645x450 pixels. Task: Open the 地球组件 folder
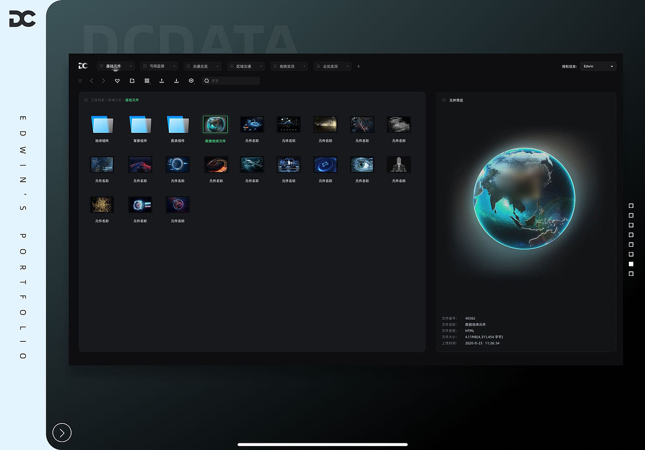[x=102, y=125]
